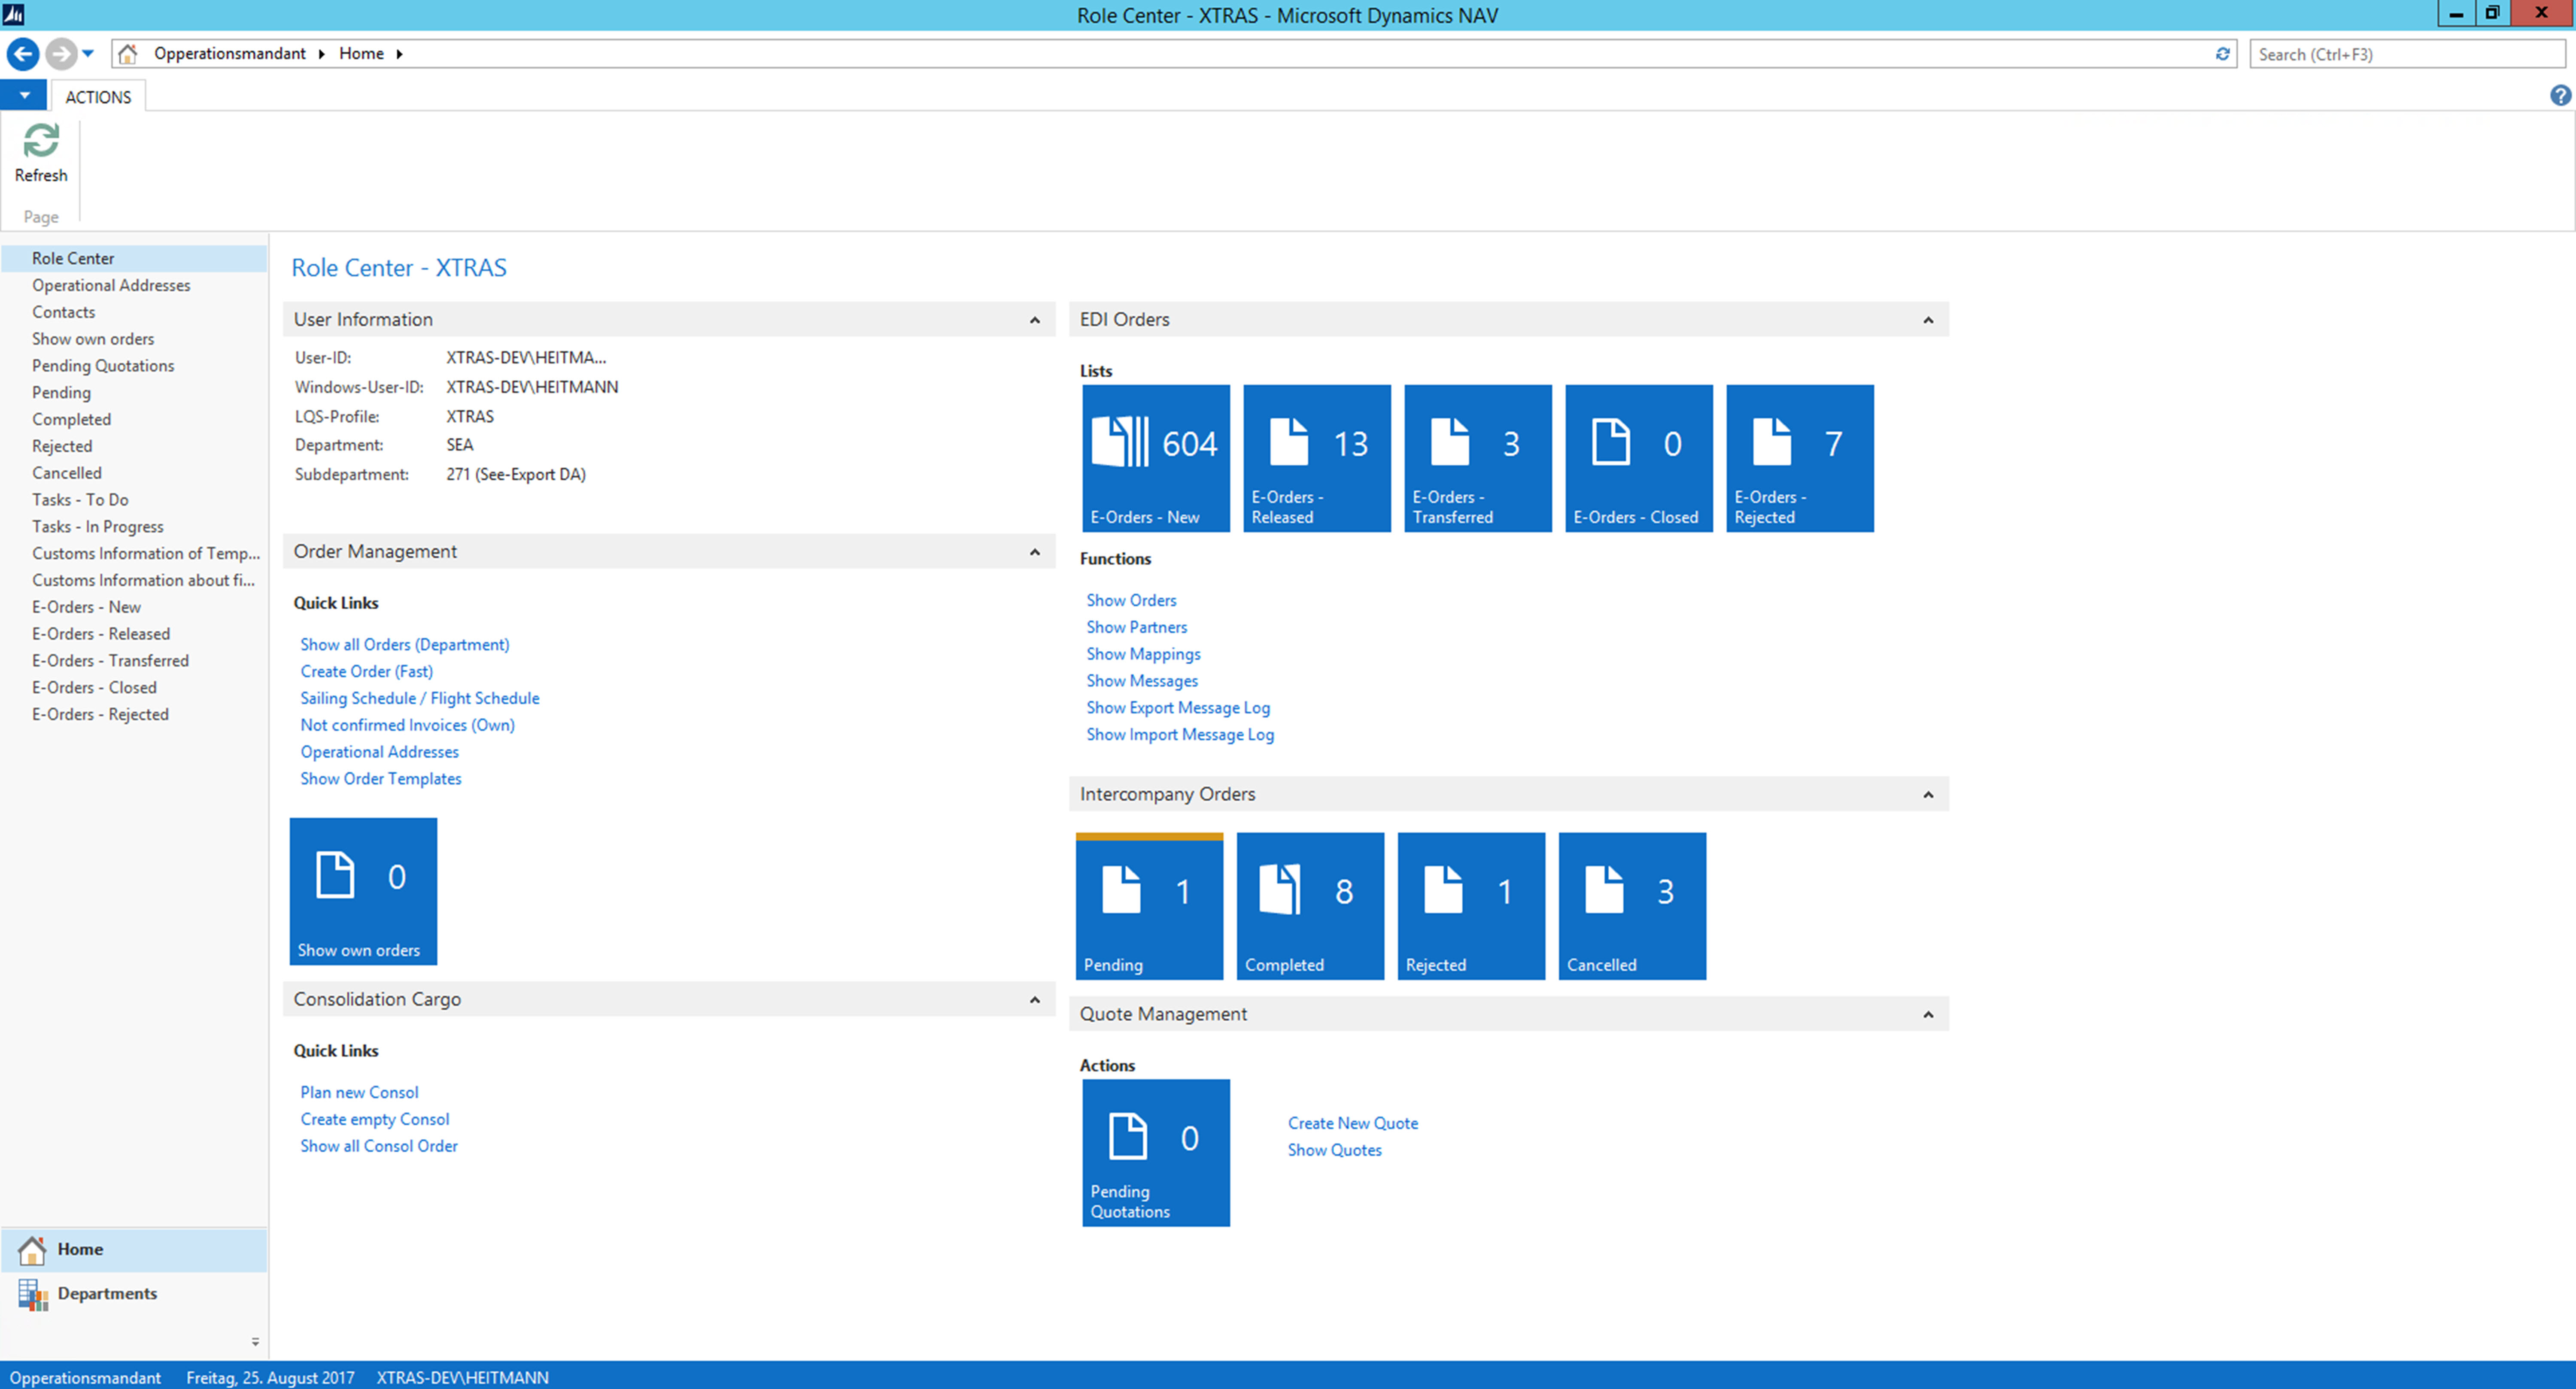Open the blue application menu dropdown
The image size is (2576, 1389).
click(x=24, y=96)
